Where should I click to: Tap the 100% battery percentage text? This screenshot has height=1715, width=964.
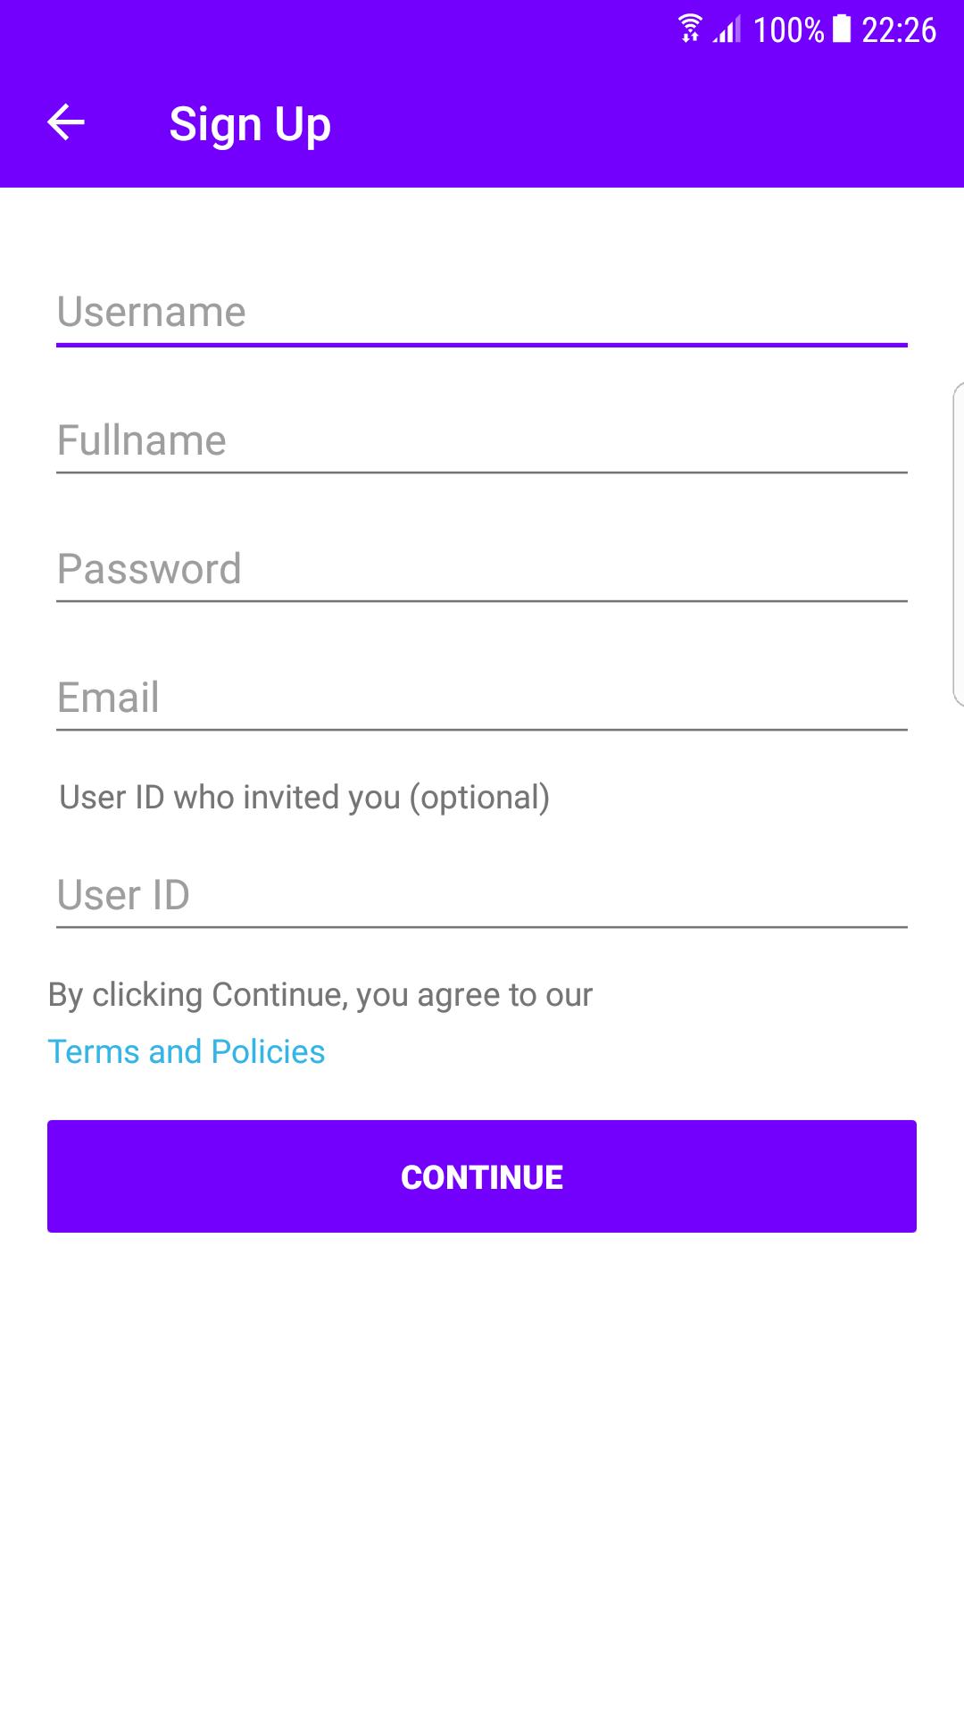pyautogui.click(x=788, y=30)
